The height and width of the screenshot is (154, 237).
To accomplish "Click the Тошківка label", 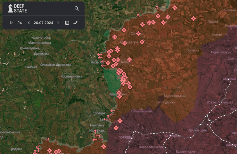I will point(229,10).
